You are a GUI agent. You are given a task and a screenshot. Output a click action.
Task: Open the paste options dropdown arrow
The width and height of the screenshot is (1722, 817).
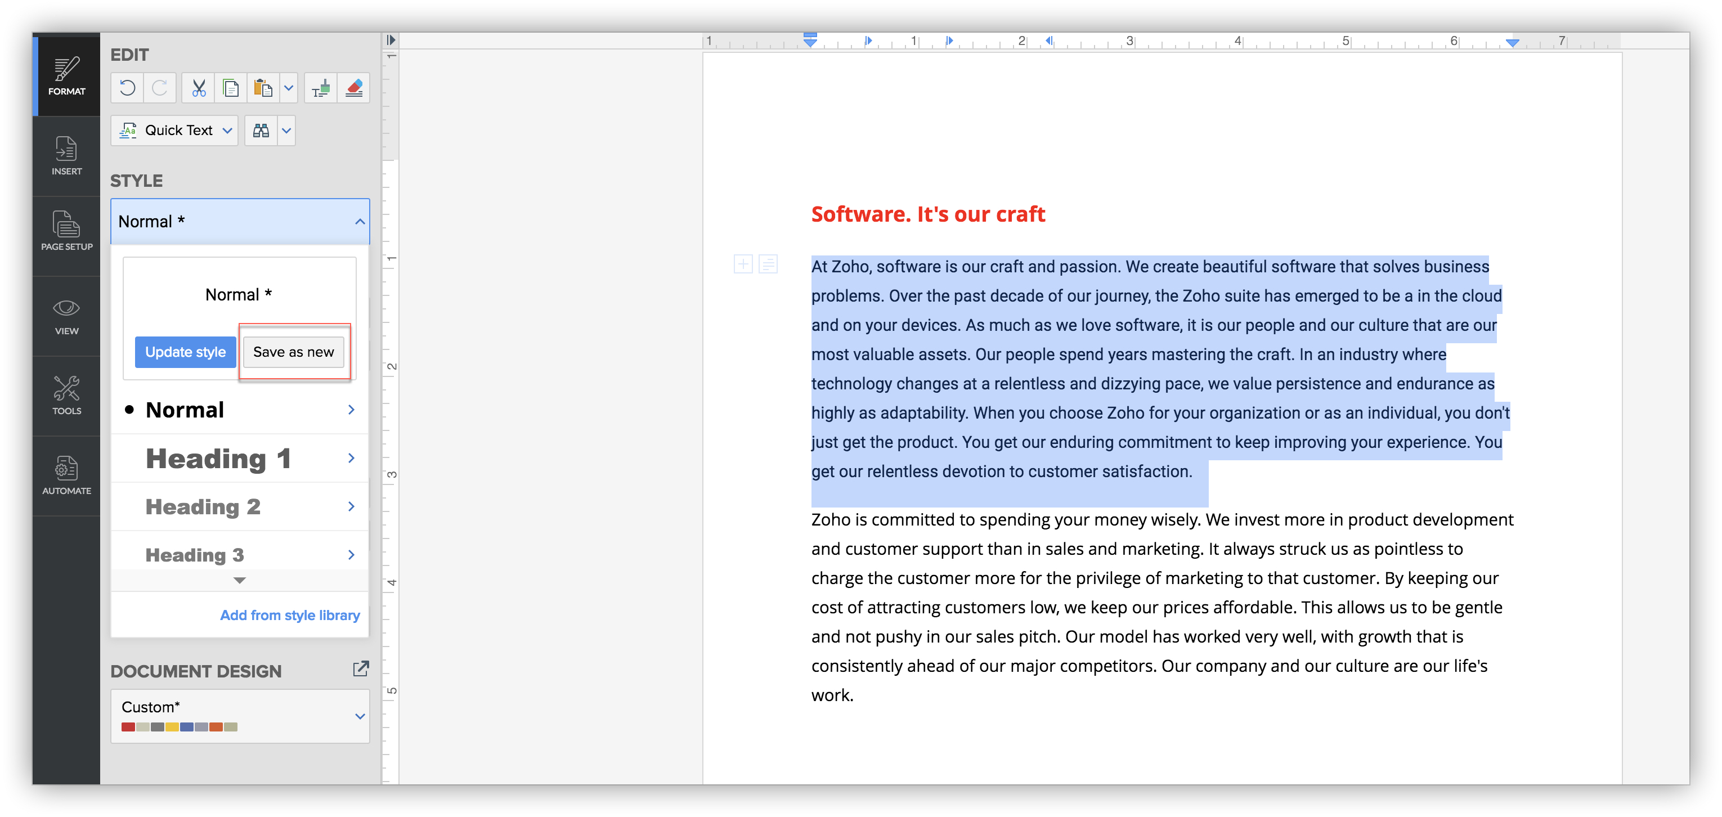[x=289, y=88]
